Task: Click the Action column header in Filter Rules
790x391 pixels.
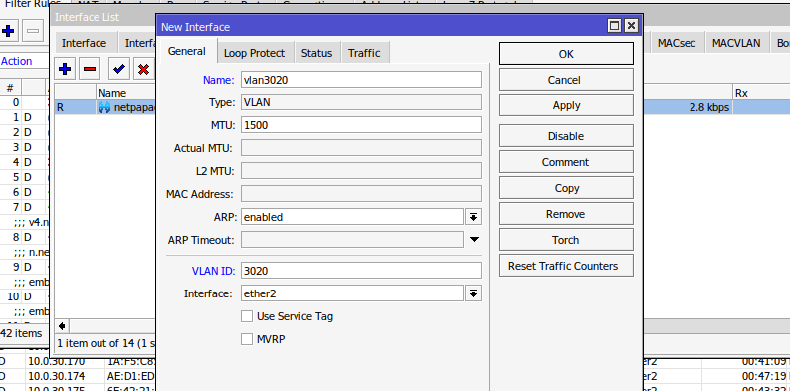Action: 17,61
